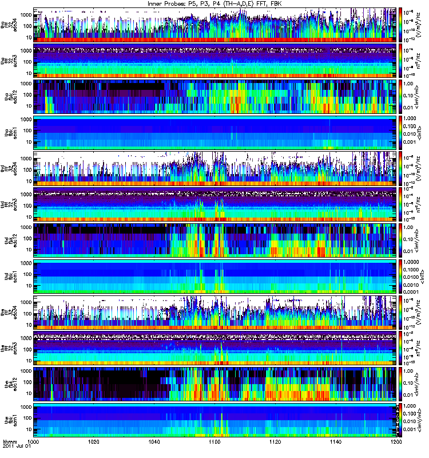Click the color bar beside tha scm3 panel
Image resolution: width=429 pixels, height=458 pixels.
coord(400,61)
